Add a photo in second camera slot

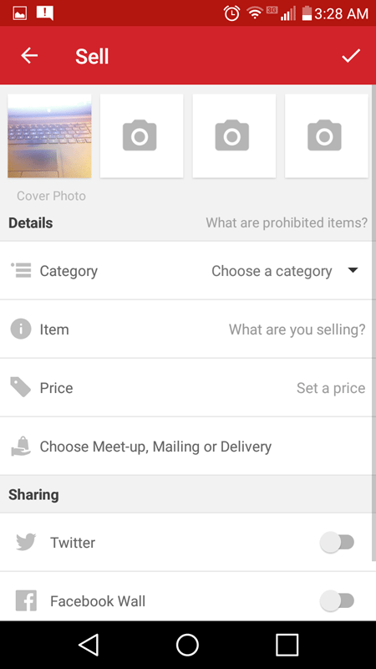tap(141, 135)
